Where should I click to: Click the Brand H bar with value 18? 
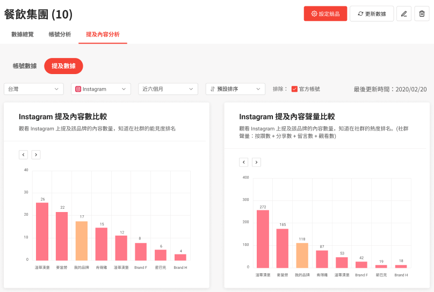(x=401, y=267)
